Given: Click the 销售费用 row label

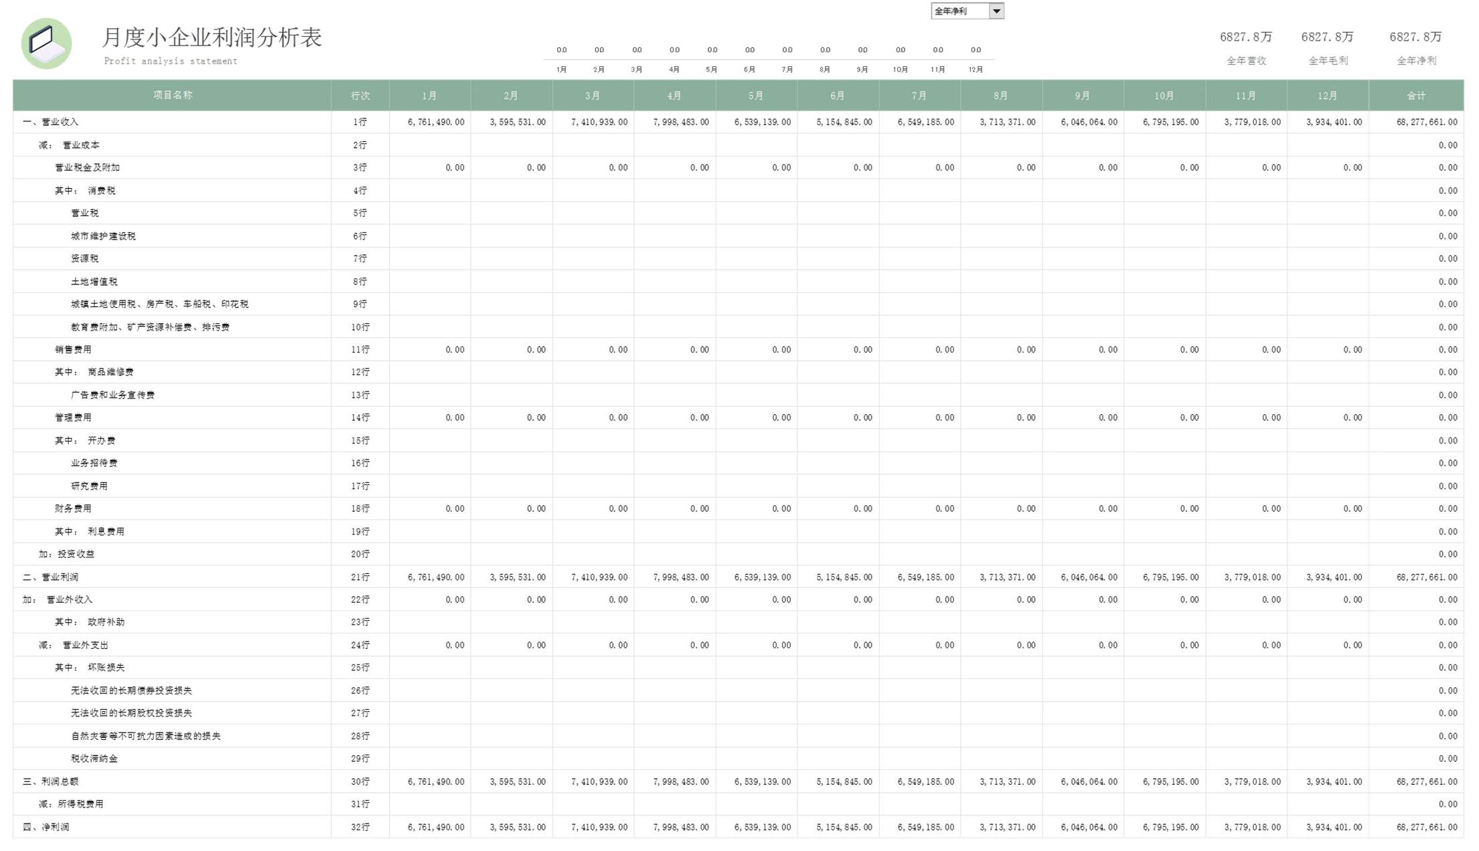Looking at the screenshot, I should coord(74,349).
